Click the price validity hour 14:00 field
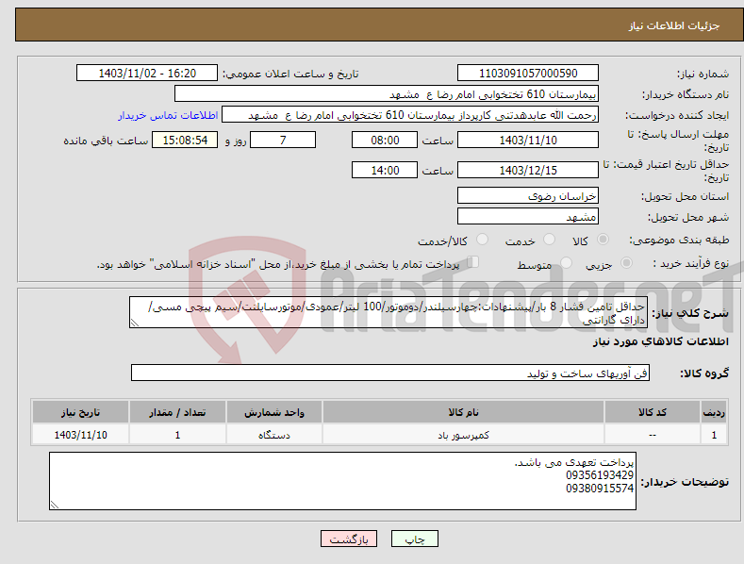 pos(385,170)
